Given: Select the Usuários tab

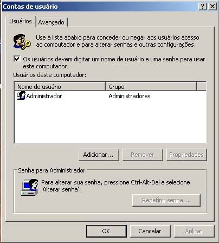Looking at the screenshot, I should coord(21,21).
